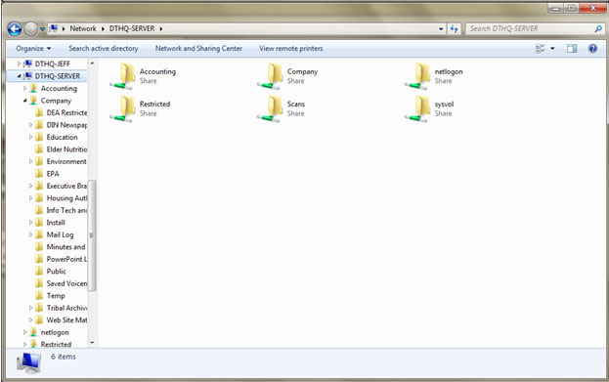Open Help with the question mark icon
609x382 pixels.
click(x=592, y=49)
